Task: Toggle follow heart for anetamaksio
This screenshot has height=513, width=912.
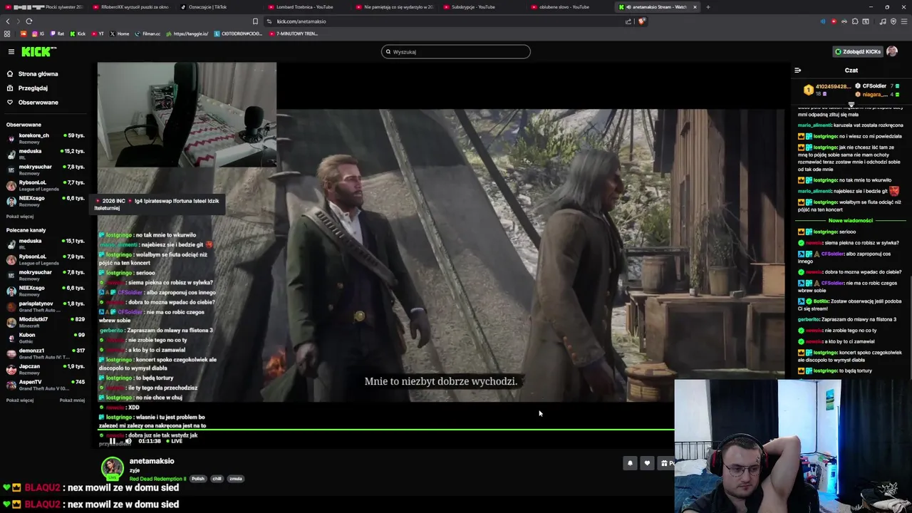Action: pos(647,464)
